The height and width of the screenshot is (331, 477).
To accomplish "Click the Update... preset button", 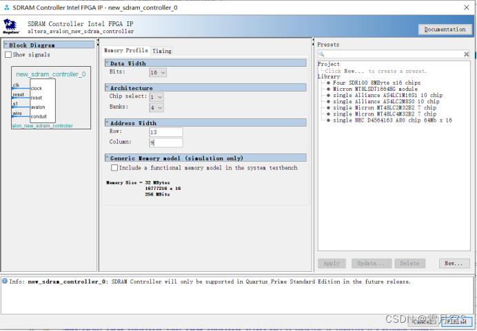I will pos(371,264).
